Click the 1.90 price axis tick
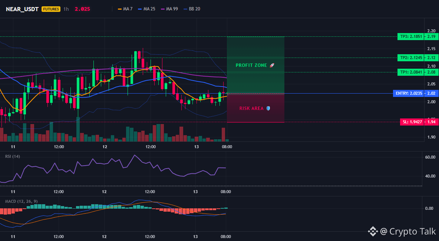 (431, 137)
